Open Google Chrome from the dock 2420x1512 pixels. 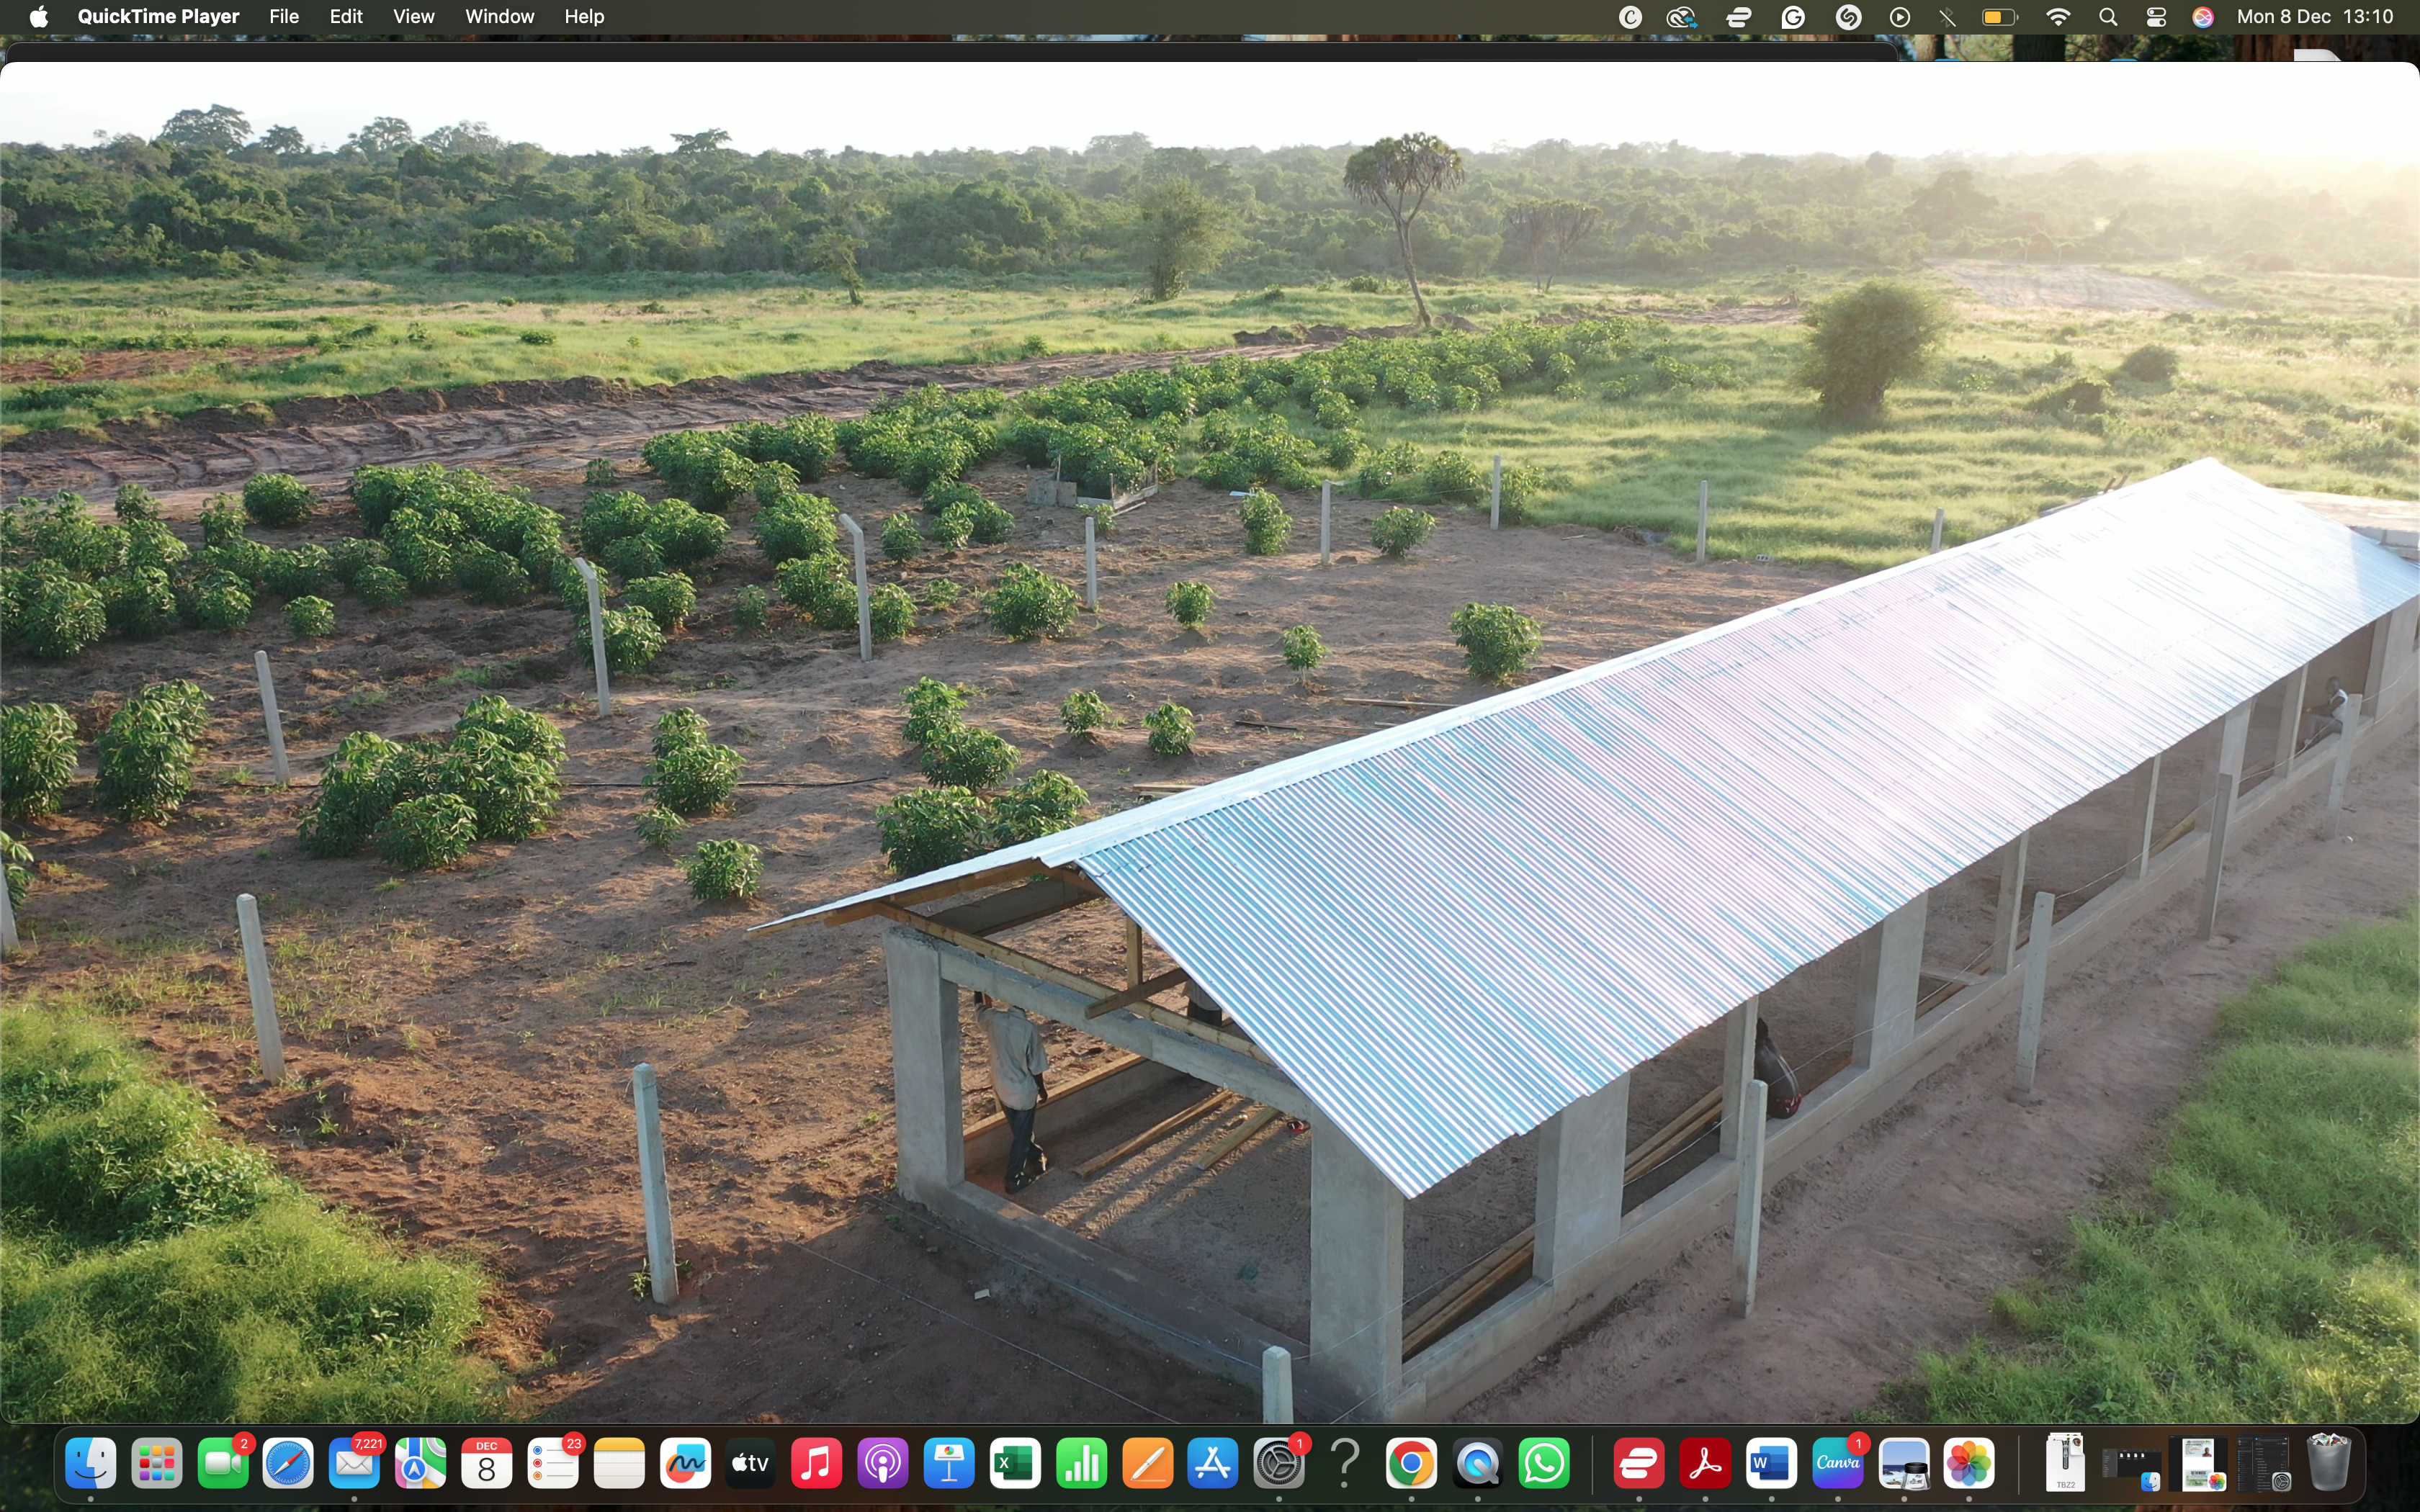click(x=1411, y=1464)
